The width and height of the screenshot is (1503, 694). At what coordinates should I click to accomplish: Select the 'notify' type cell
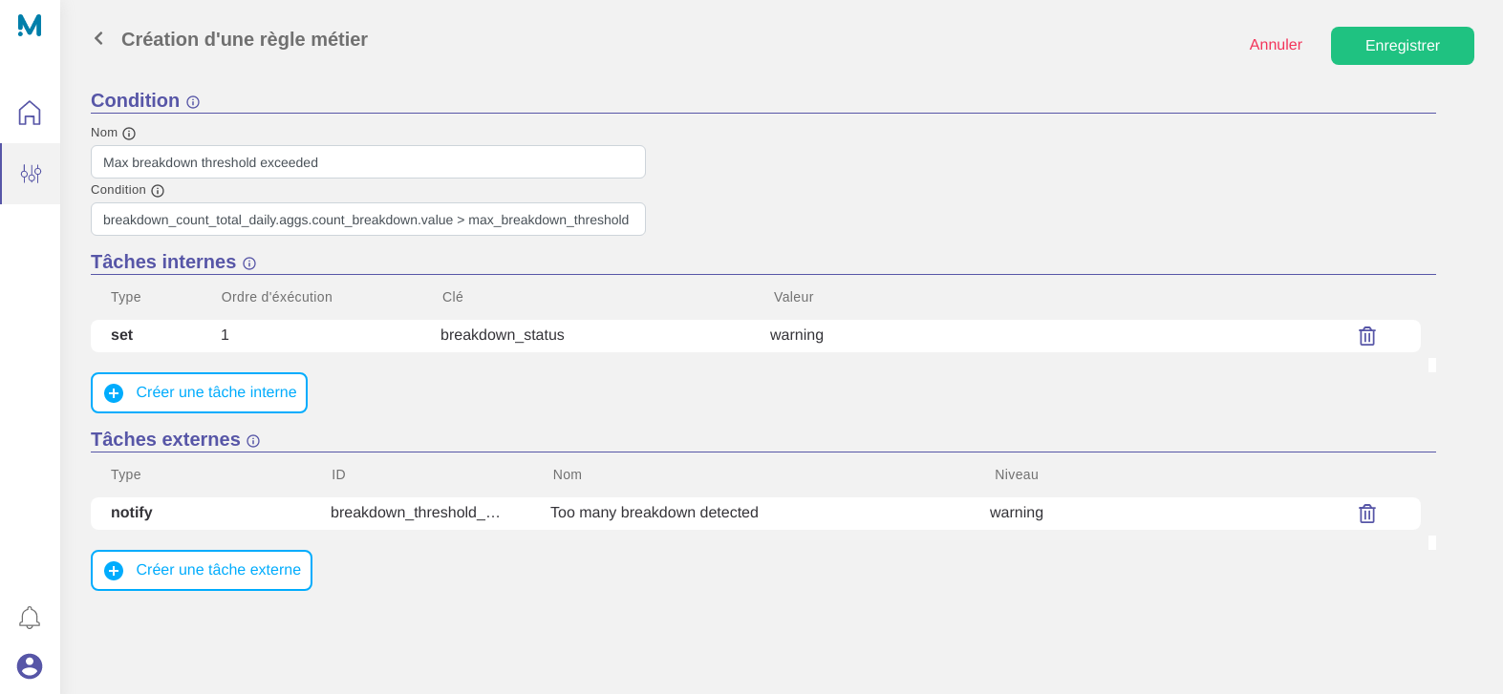coord(131,513)
